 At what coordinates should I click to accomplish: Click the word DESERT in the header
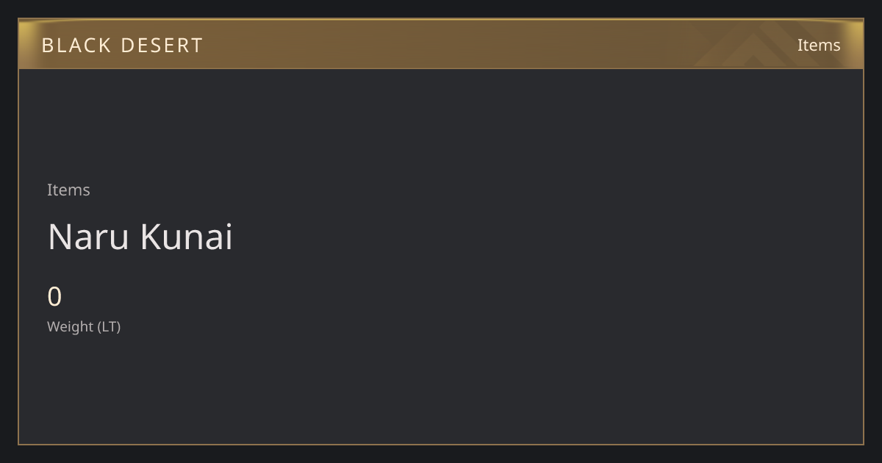(162, 45)
